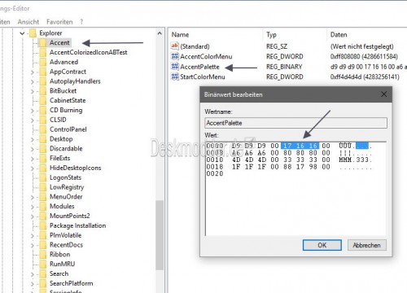The height and width of the screenshot is (293, 407).
Task: Click the AppContract folder icon
Action: tap(42, 72)
